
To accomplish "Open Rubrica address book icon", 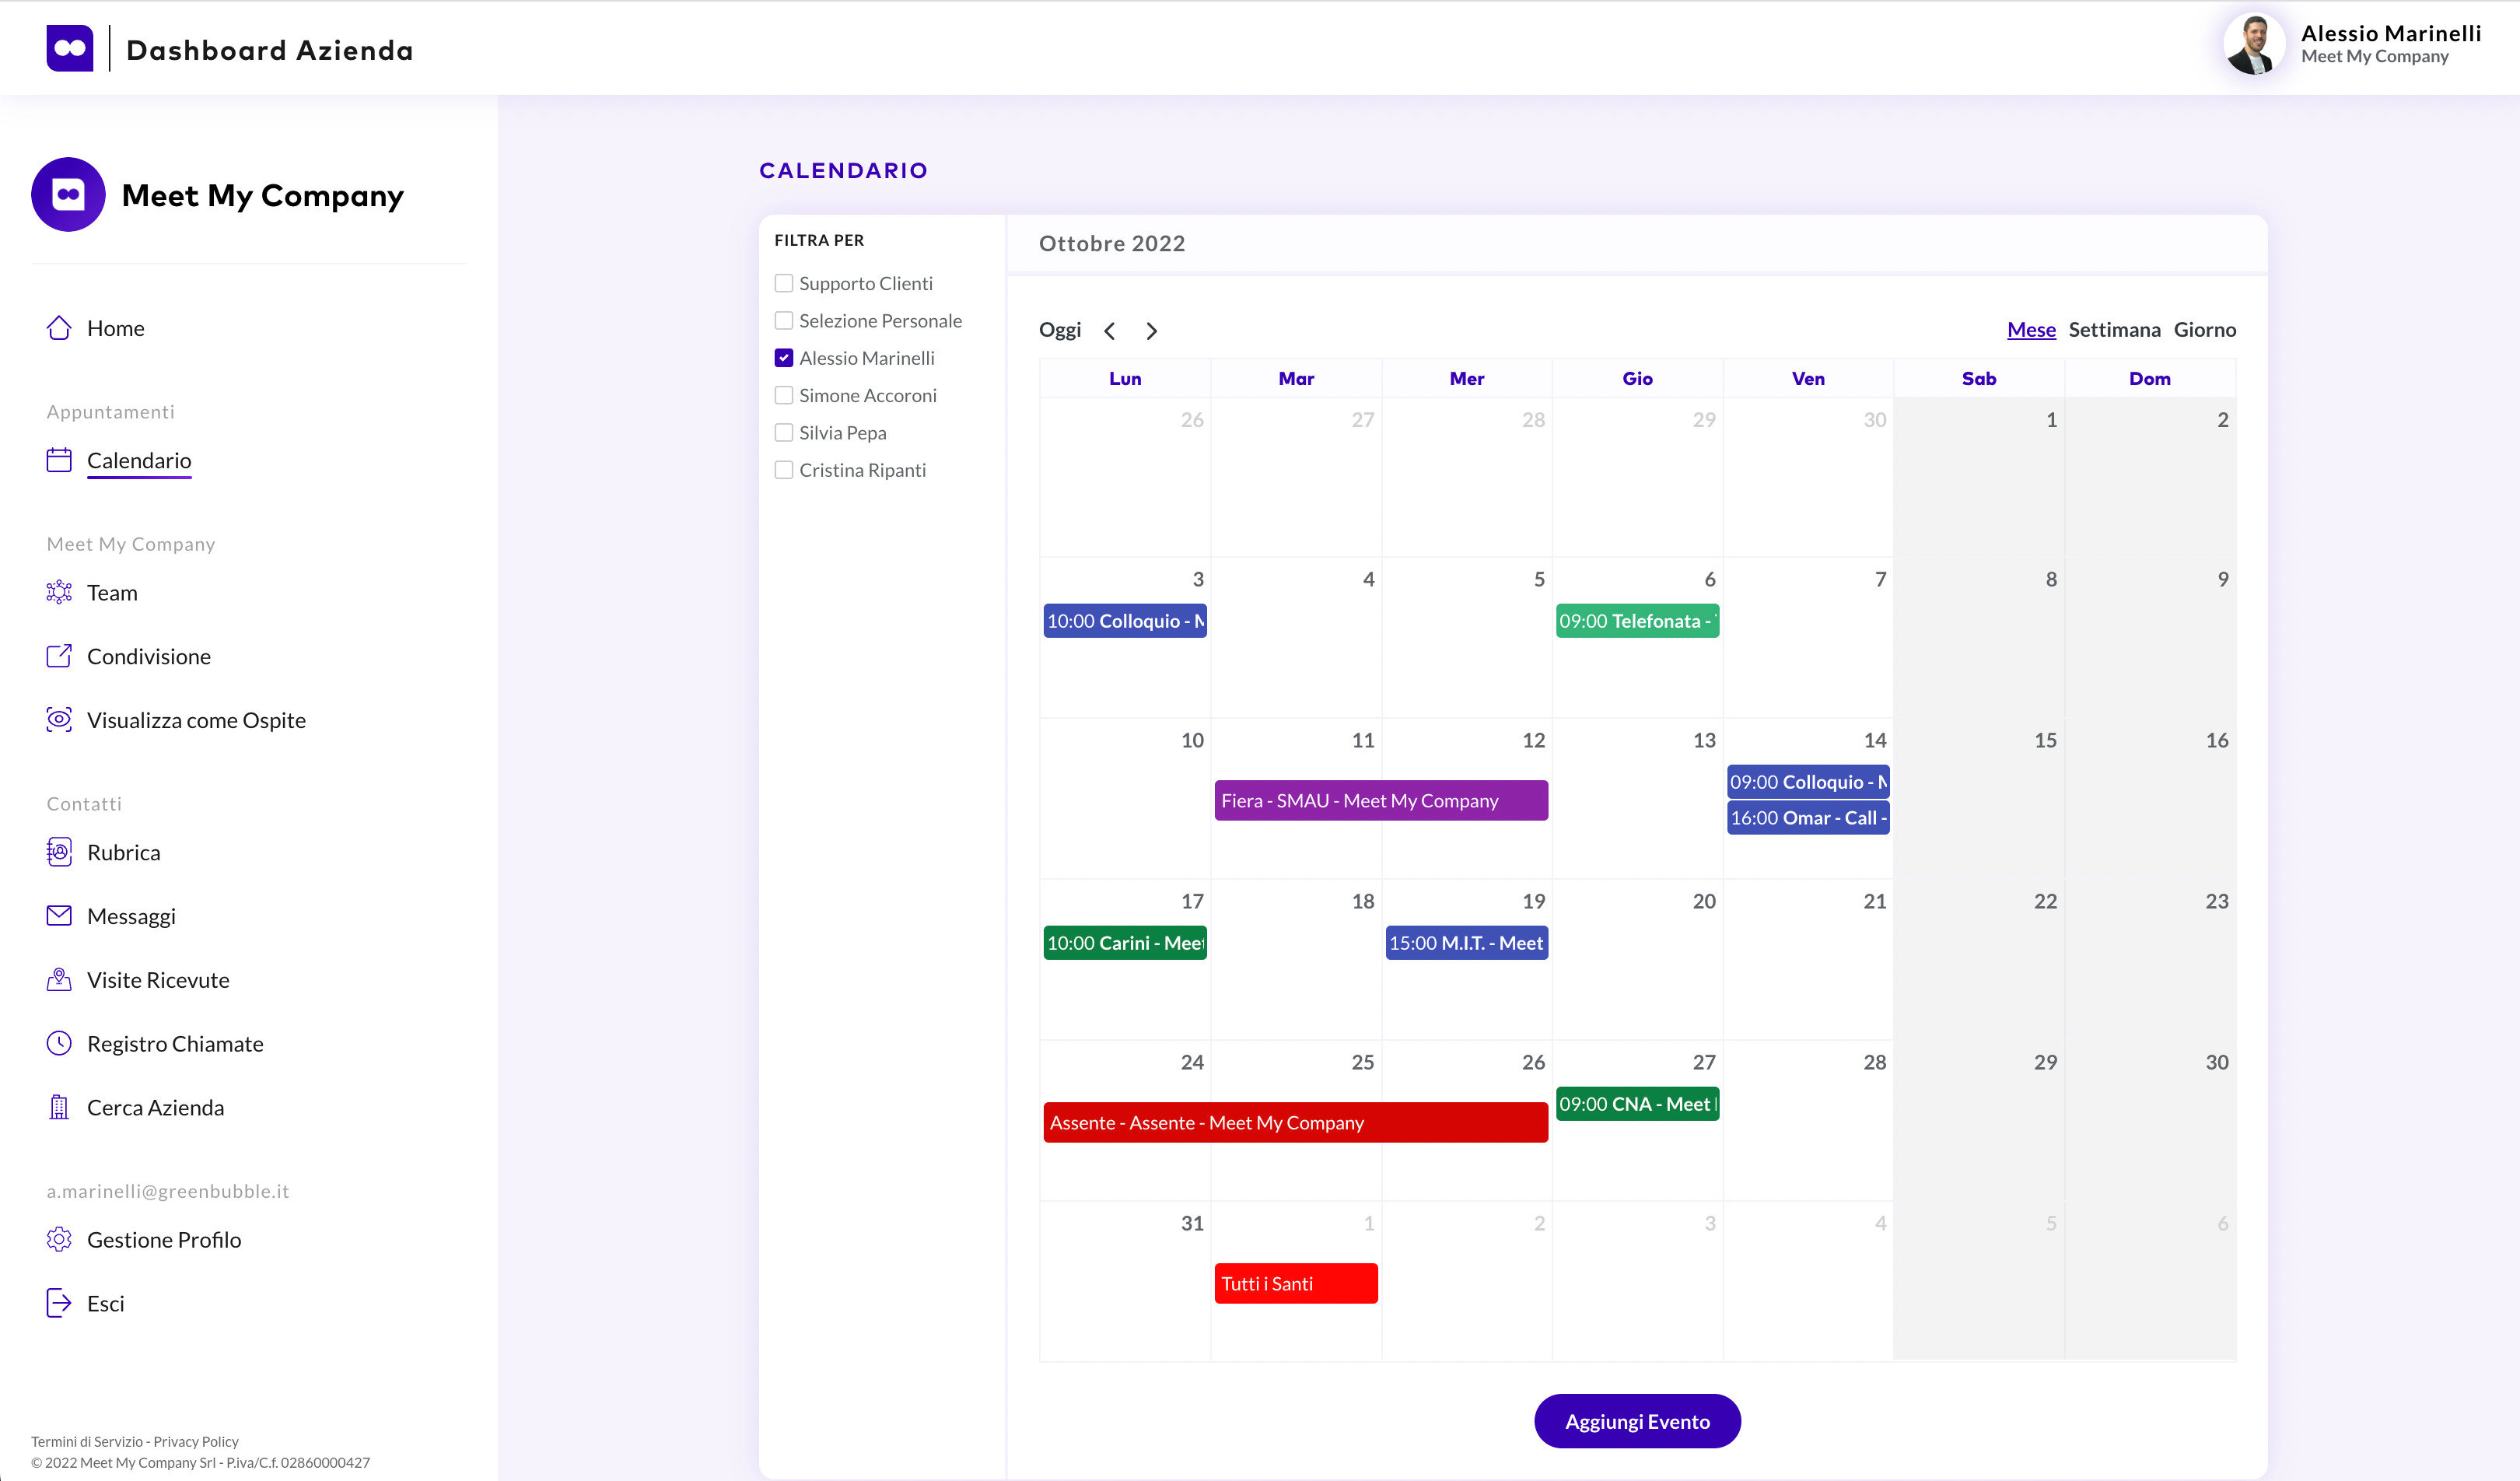I will pyautogui.click(x=59, y=852).
